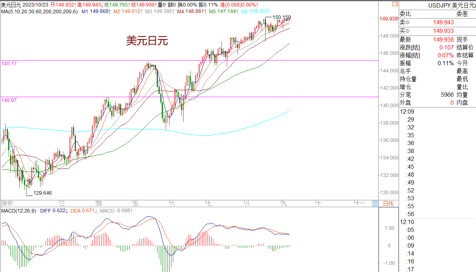Click the 五 month marker on time axis
Screen dimensions: 476x272
click(x=136, y=203)
